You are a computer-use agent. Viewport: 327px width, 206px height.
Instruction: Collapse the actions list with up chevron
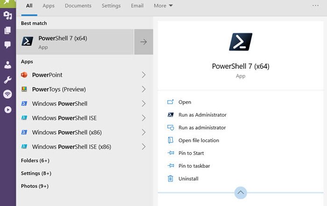click(x=241, y=192)
